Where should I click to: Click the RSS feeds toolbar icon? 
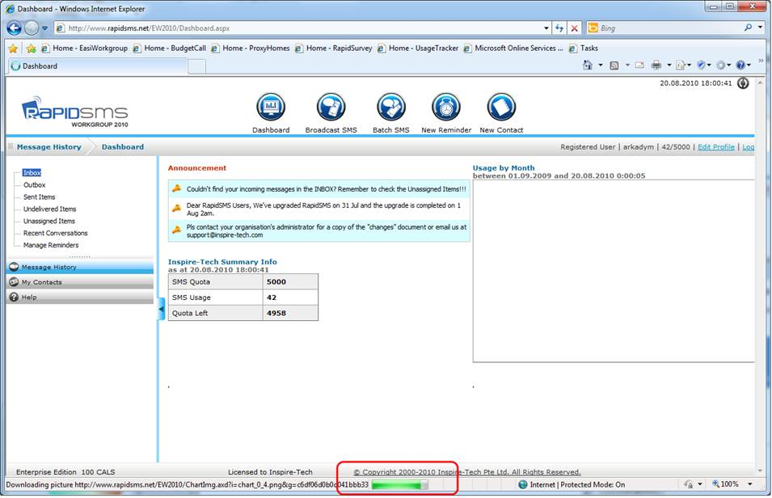tap(614, 65)
